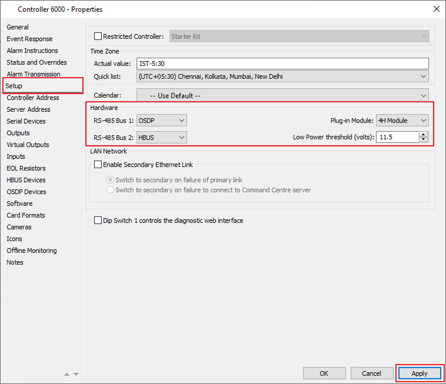Open the Calendar dropdown

pyautogui.click(x=282, y=95)
